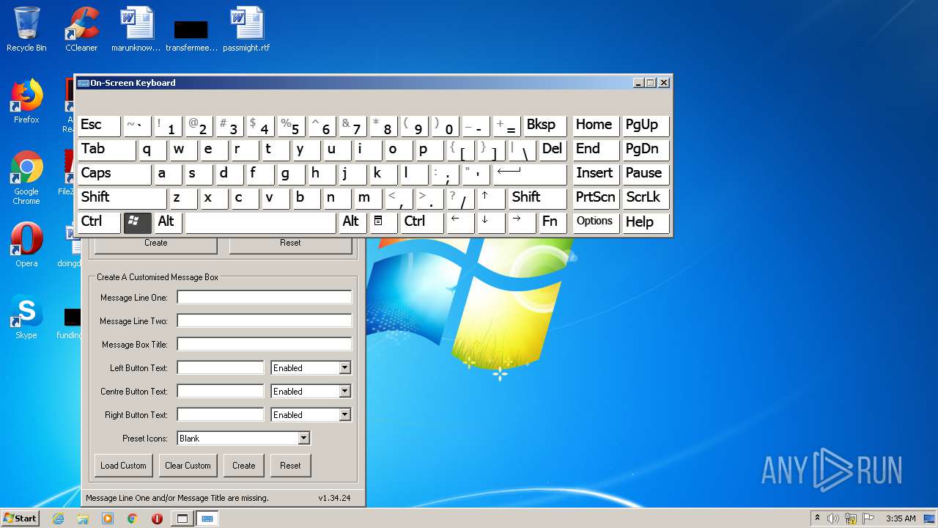The width and height of the screenshot is (938, 528).
Task: Click the clock showing 3:35 AM
Action: coord(901,518)
